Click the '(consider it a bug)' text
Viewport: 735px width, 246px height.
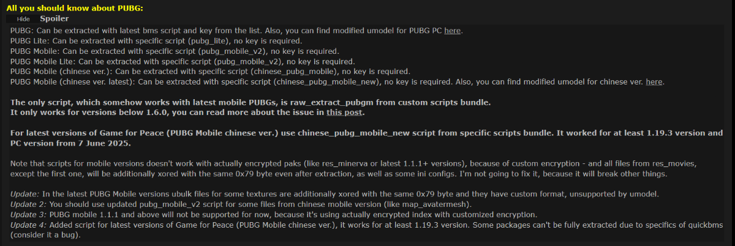coord(46,235)
